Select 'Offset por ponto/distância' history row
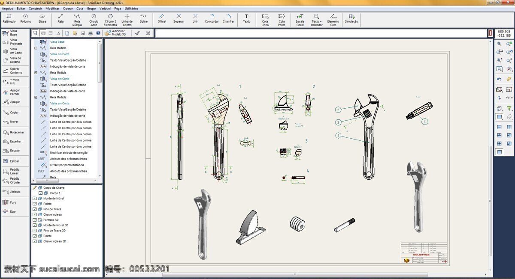The image size is (515, 279). tap(67, 165)
